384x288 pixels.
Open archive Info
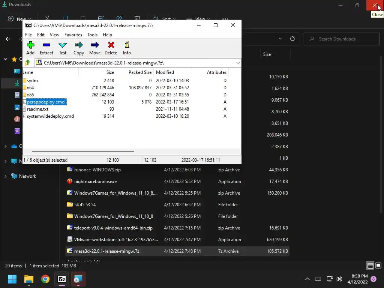click(127, 48)
